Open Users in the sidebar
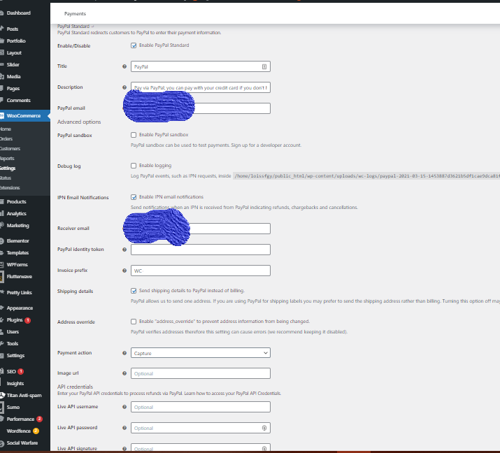 (13, 332)
